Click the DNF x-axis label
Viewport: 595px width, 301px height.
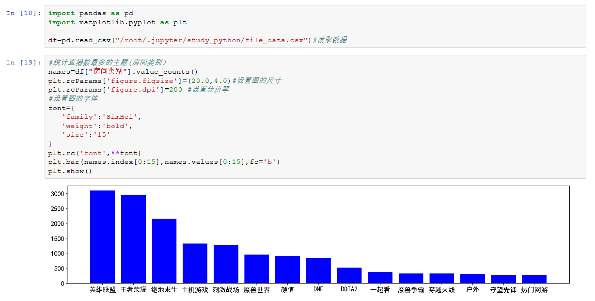[x=318, y=290]
